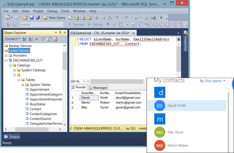Click the Output panel button
The width and height of the screenshot is (234, 153).
(x=12, y=137)
